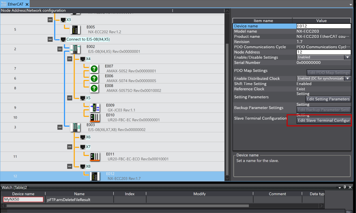This screenshot has height=213, width=356.
Task: Click the E003 EJS-08 junction slave icon
Action: [75, 127]
